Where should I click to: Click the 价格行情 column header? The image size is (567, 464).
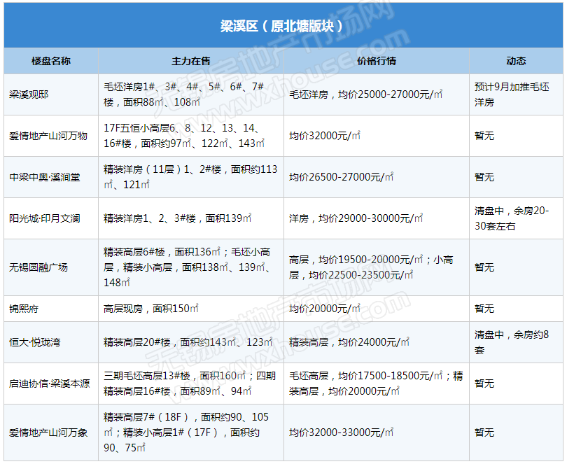coord(376,61)
